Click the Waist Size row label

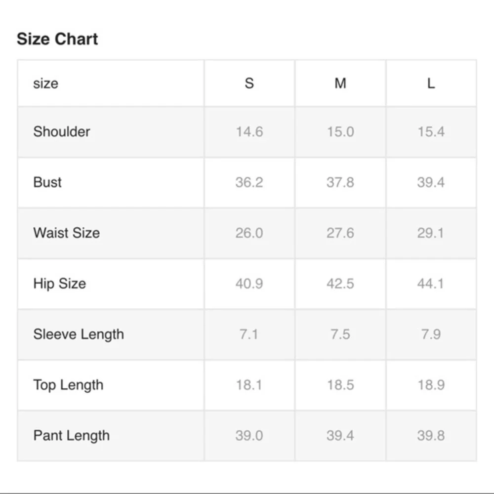click(x=66, y=233)
